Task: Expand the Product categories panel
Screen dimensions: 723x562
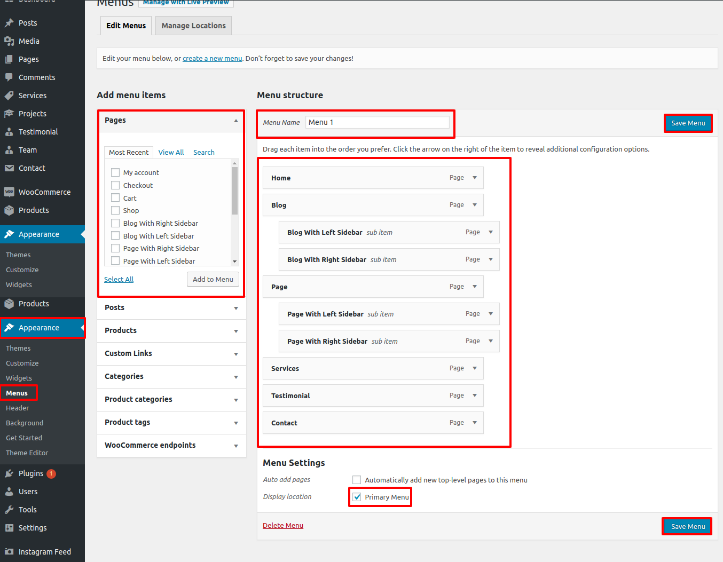Action: 235,400
